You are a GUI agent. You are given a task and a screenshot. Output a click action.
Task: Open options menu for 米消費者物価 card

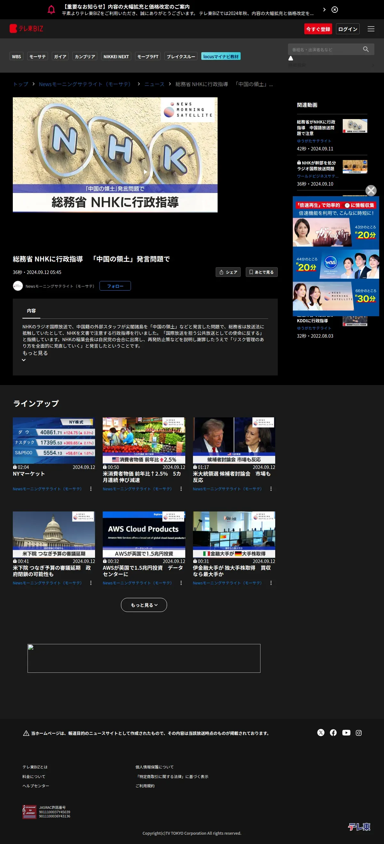pyautogui.click(x=181, y=488)
